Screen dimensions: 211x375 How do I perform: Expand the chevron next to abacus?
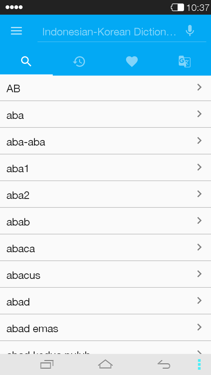[200, 274]
